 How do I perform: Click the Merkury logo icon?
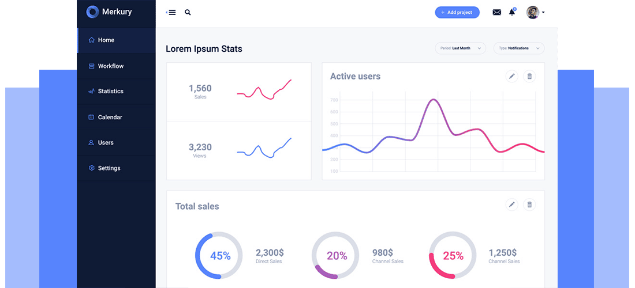pyautogui.click(x=92, y=12)
